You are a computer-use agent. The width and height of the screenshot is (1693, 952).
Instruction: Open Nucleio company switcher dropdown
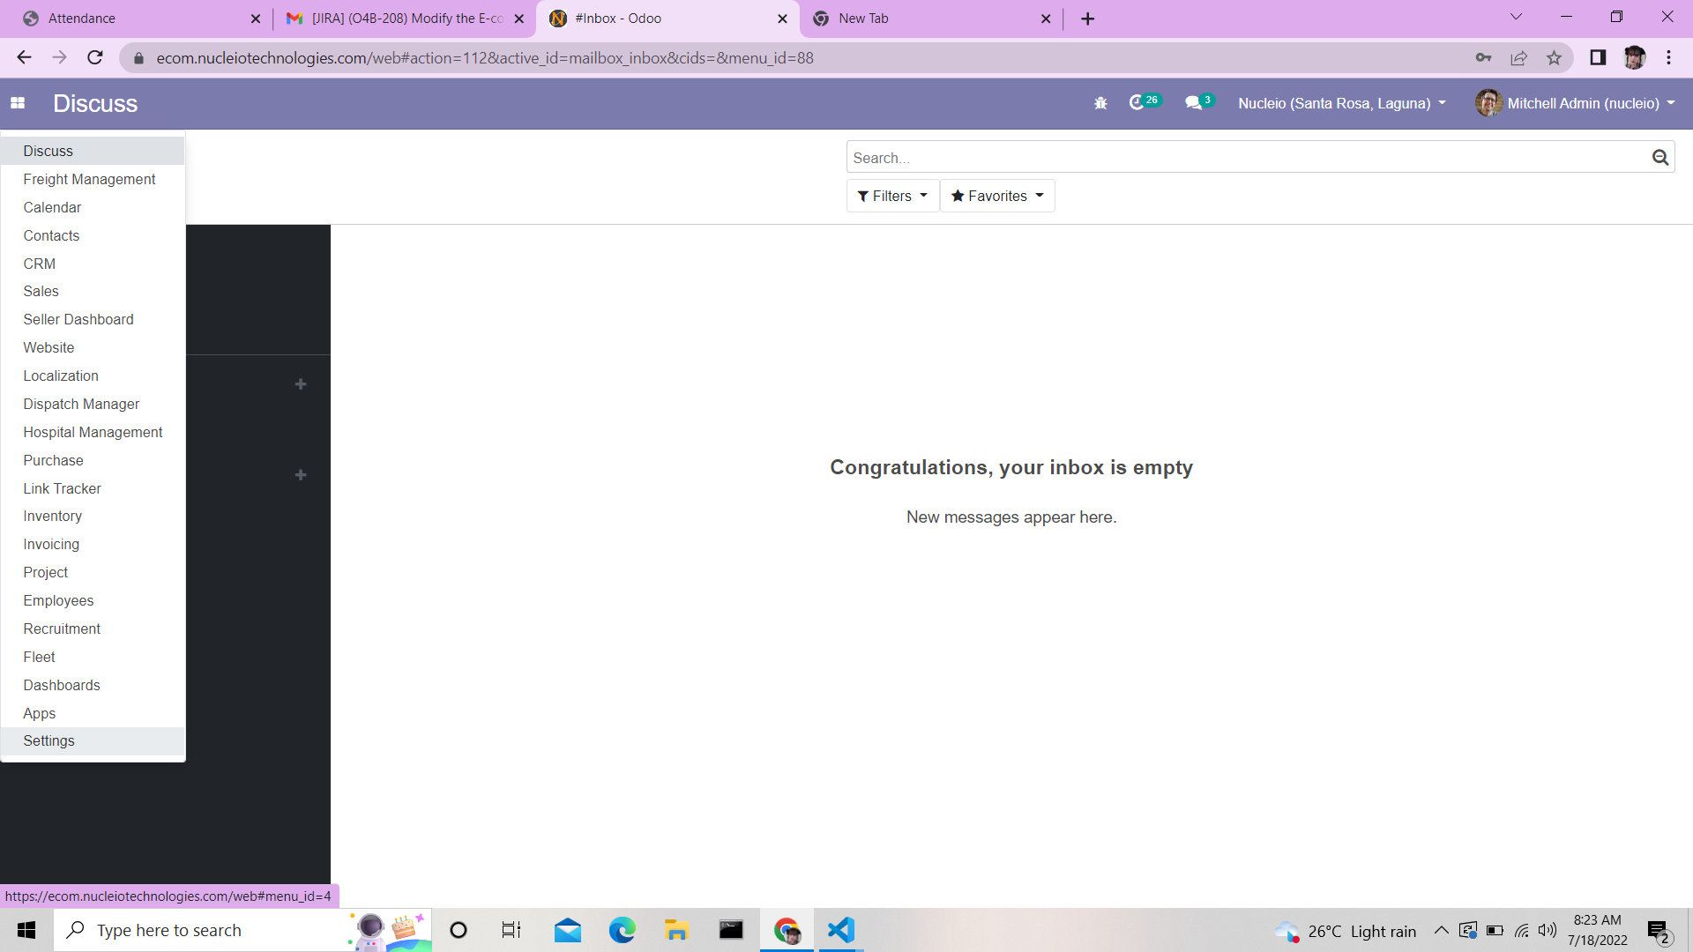point(1341,103)
